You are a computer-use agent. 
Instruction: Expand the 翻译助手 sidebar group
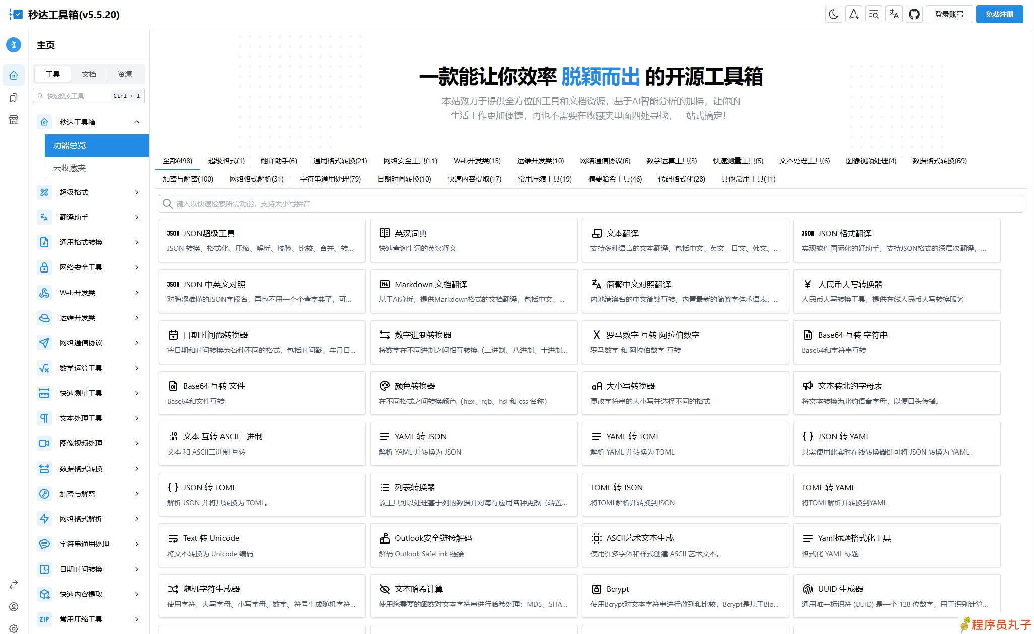(89, 217)
